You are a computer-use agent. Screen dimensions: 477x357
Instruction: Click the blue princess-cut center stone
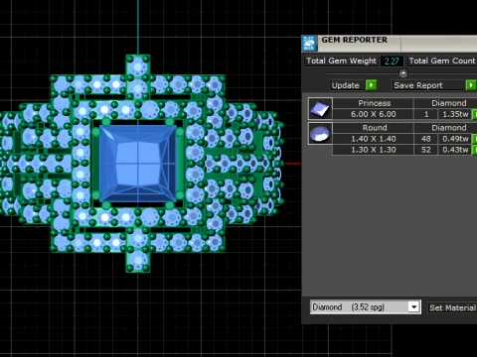point(138,164)
